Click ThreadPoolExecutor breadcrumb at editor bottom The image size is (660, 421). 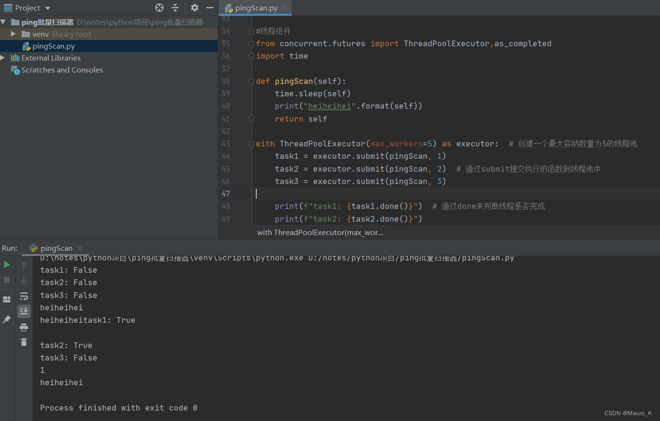tap(320, 232)
